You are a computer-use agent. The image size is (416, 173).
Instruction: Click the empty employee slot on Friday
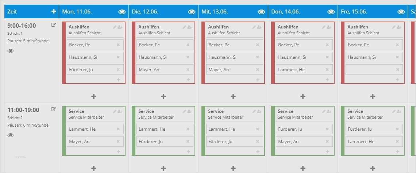374,69
